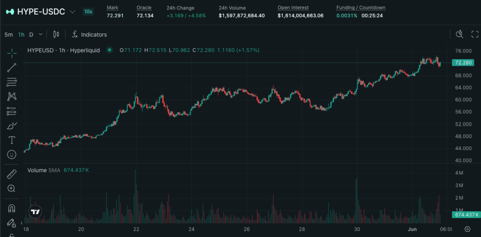Click the Open Interest label
The height and width of the screenshot is (237, 481).
[293, 8]
